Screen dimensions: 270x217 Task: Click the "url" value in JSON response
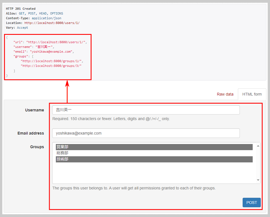pyautogui.click(x=56, y=42)
